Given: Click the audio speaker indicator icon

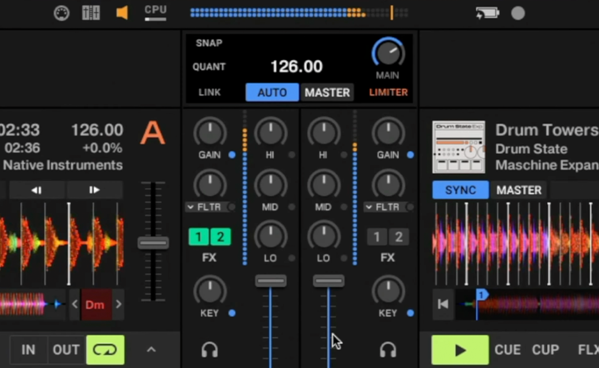Looking at the screenshot, I should coord(122,13).
